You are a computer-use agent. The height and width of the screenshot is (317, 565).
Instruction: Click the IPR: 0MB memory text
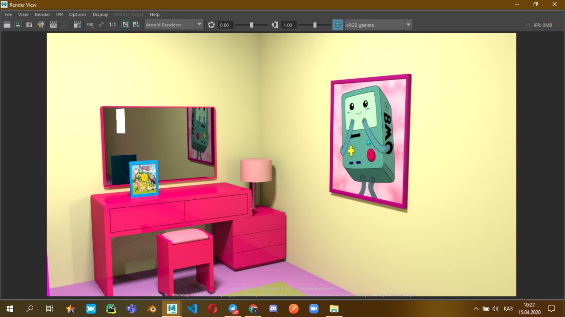pyautogui.click(x=542, y=25)
